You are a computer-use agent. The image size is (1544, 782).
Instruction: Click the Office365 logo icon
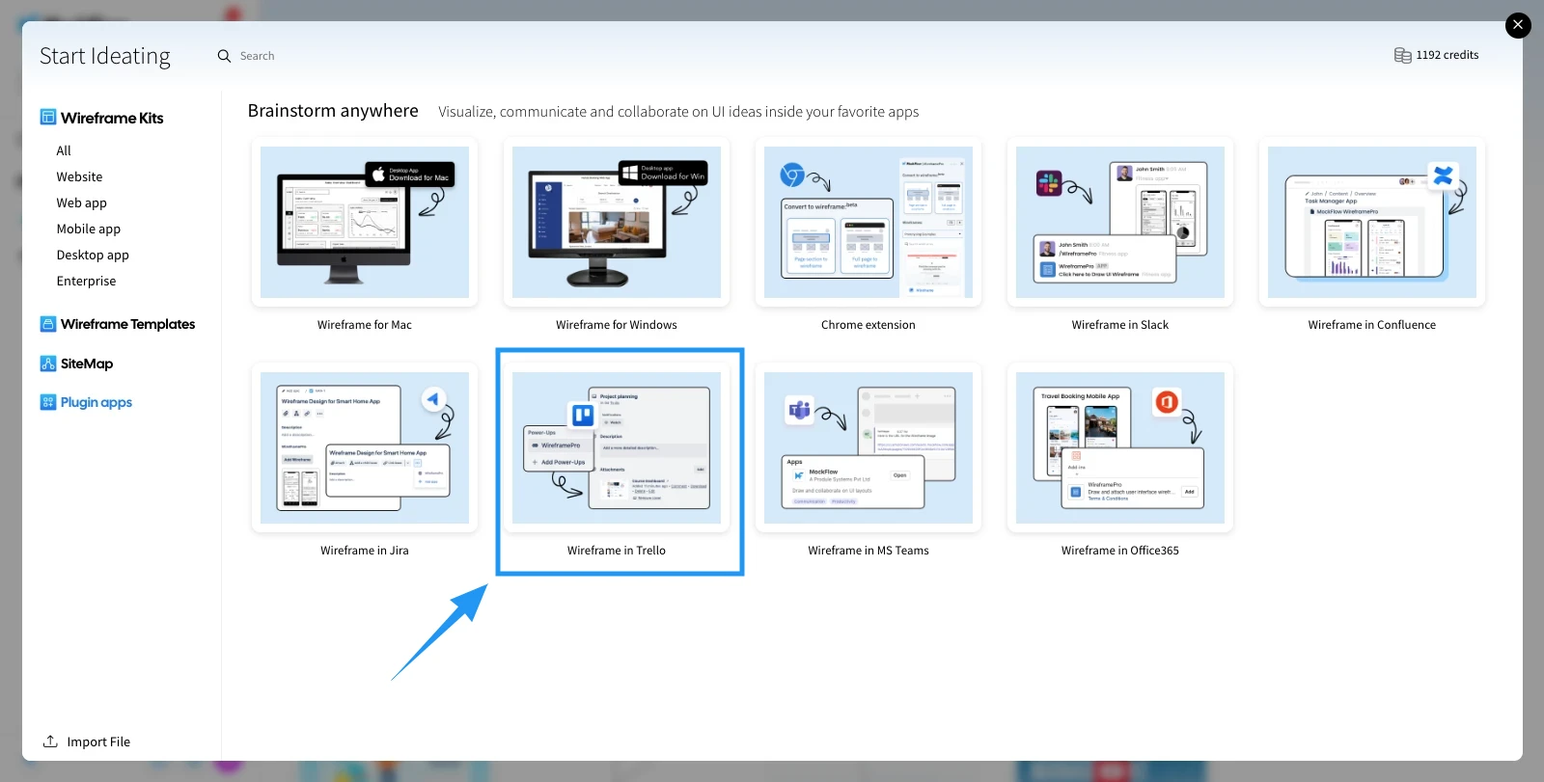[1167, 401]
